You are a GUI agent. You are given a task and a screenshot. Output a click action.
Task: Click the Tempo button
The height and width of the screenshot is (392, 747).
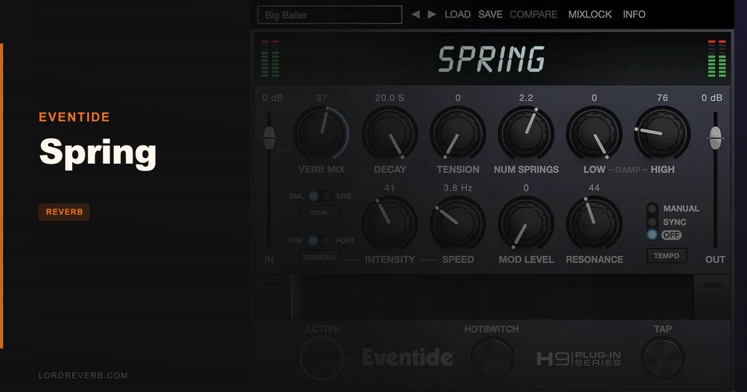[667, 256]
